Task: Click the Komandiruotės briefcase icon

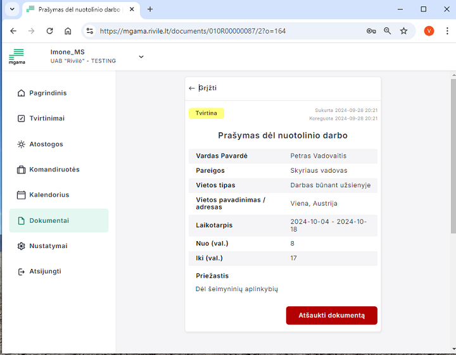Action: [21, 170]
